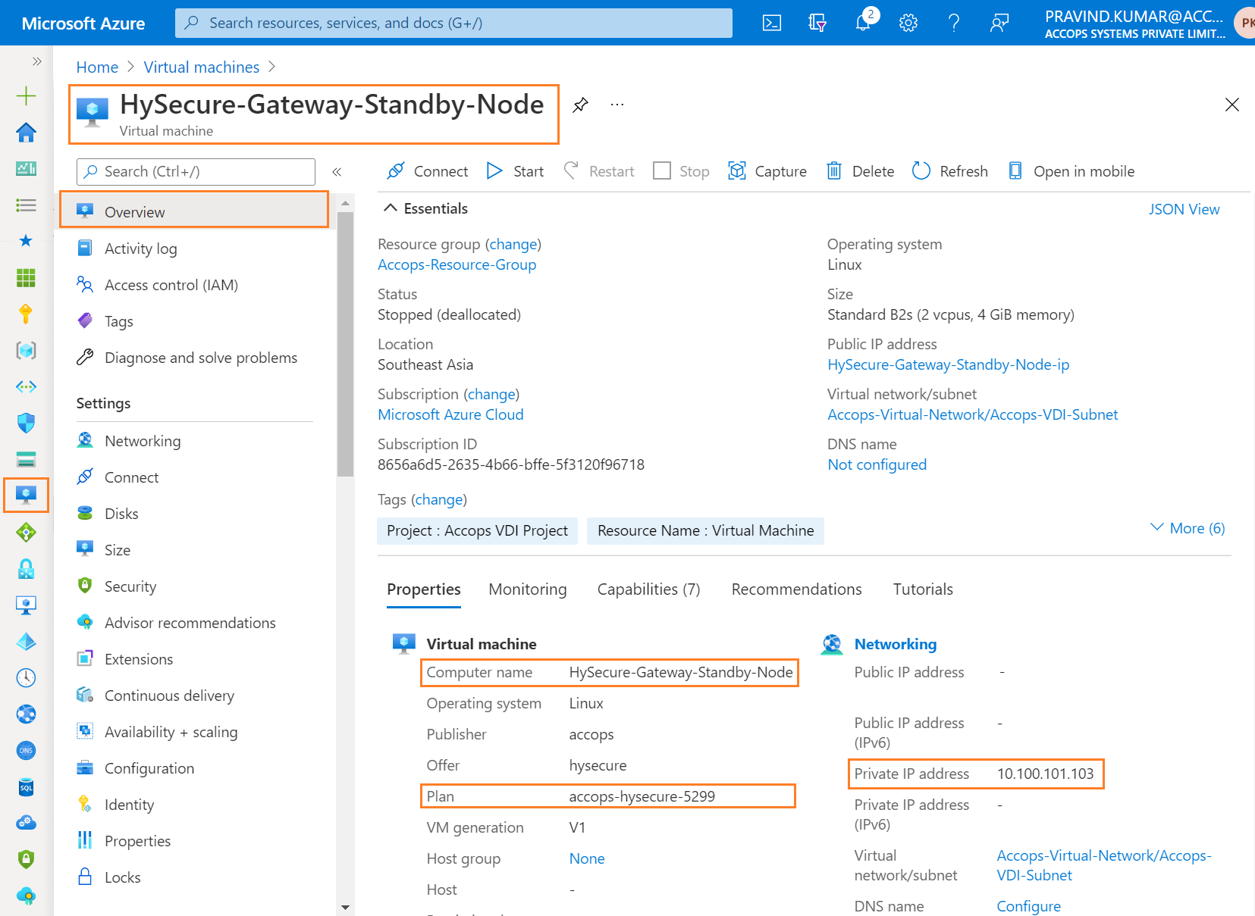Open feedback icon in top bar
The image size is (1255, 916).
[999, 23]
